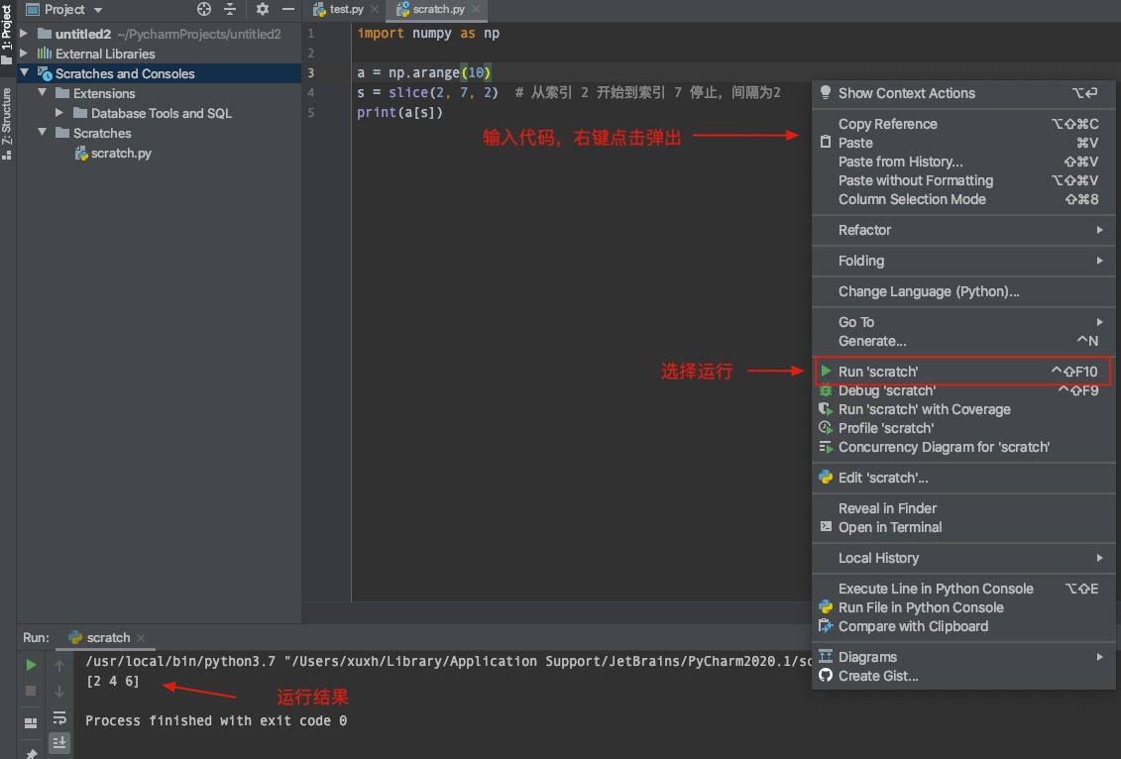Expand Database Tools and SQL folder

pos(59,113)
